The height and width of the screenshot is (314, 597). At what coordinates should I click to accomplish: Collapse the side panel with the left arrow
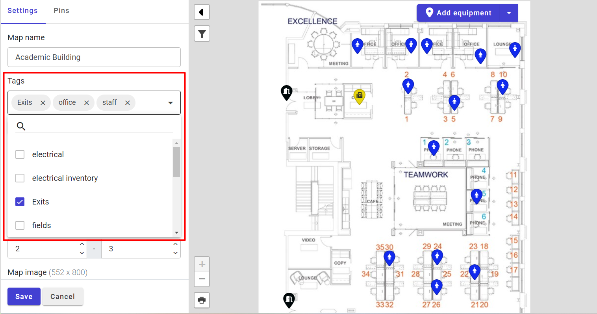pos(202,12)
